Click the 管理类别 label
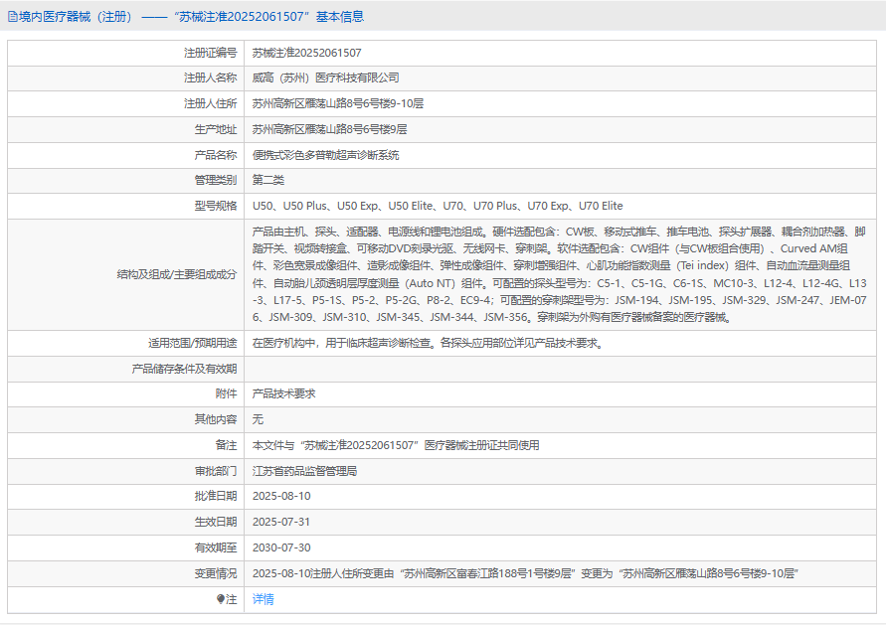This screenshot has width=886, height=625. [216, 180]
